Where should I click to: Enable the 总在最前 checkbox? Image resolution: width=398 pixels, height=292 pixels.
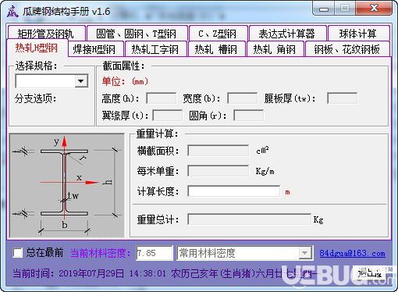(x=18, y=253)
